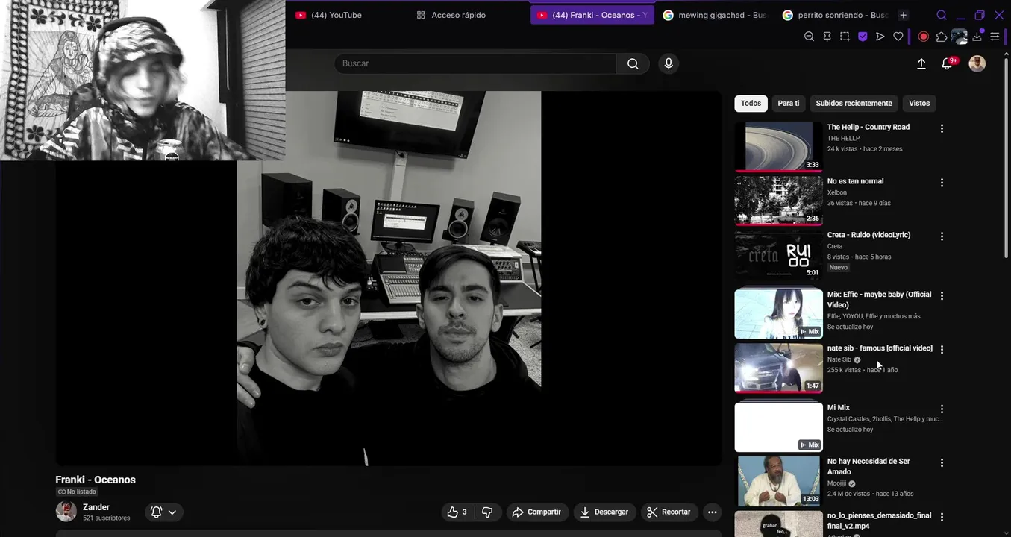Screen dimensions: 1011x537
Task: Open the Mi Mix thumbnail
Action: tap(778, 427)
